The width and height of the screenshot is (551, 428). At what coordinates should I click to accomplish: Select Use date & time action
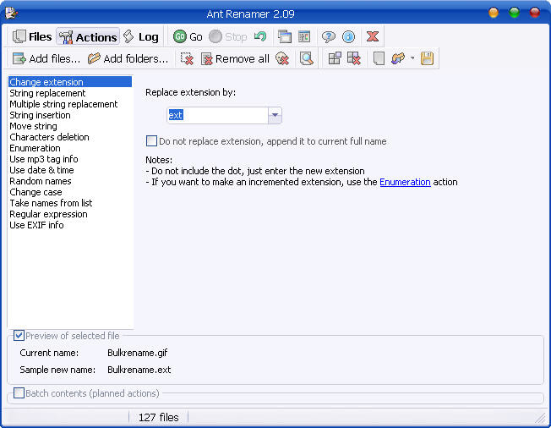click(70, 170)
